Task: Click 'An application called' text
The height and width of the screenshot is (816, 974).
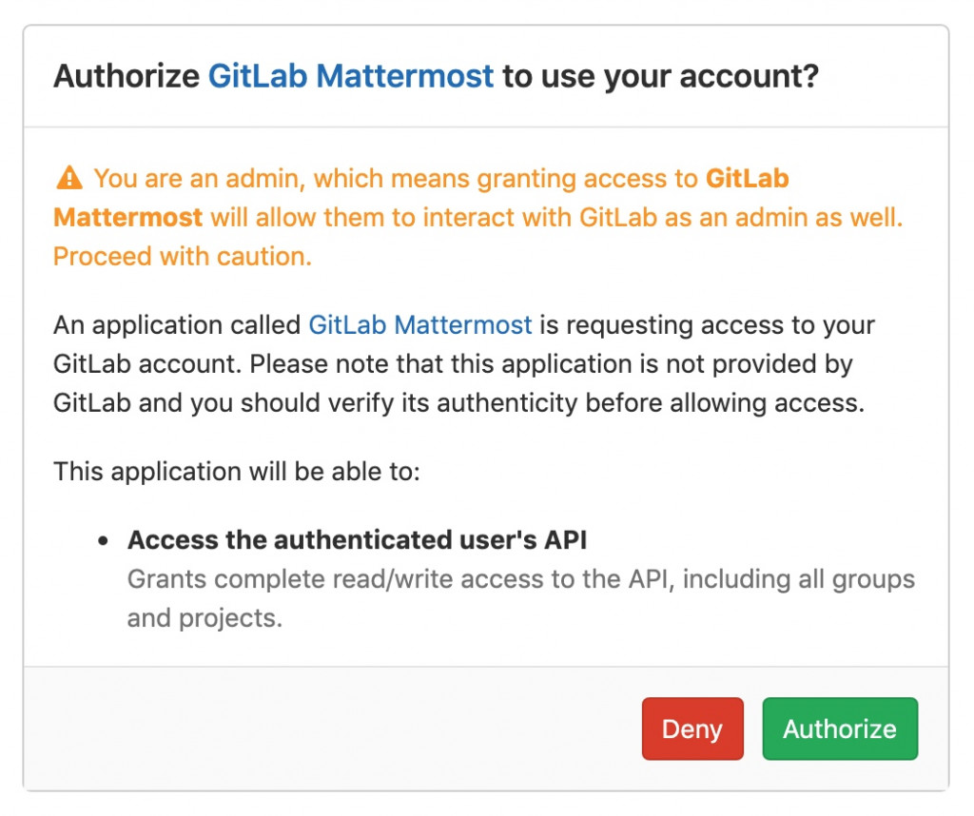Action: tap(177, 325)
